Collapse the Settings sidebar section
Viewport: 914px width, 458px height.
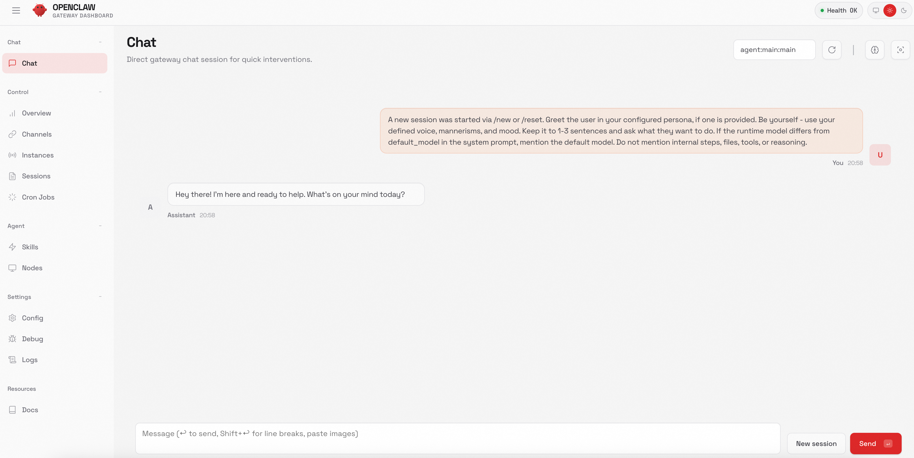pyautogui.click(x=100, y=296)
